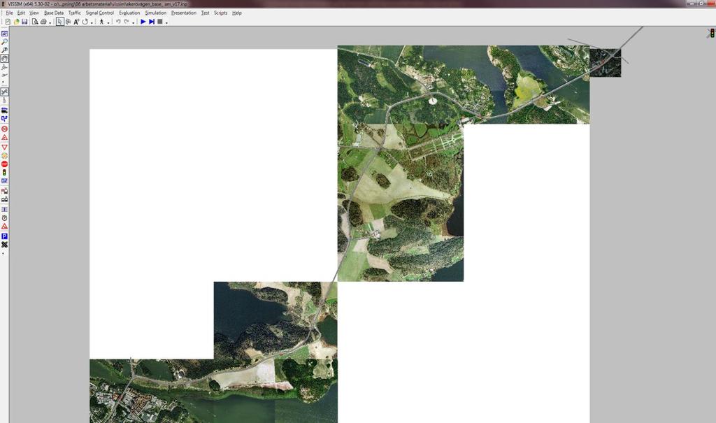Expand dropdown arrow beside rotate icon
The image size is (716, 423).
click(92, 22)
